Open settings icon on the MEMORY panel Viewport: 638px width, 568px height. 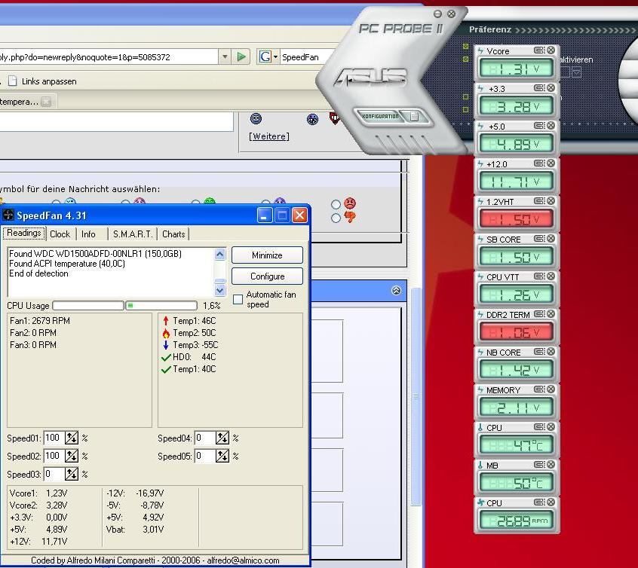539,389
